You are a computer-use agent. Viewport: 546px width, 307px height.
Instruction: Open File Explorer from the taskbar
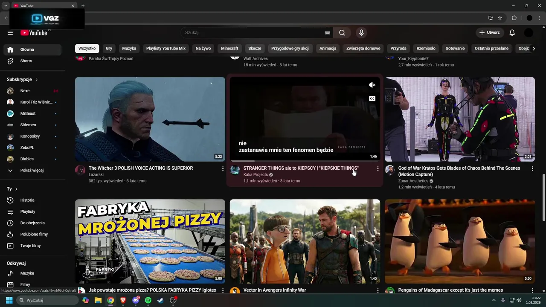(98, 300)
